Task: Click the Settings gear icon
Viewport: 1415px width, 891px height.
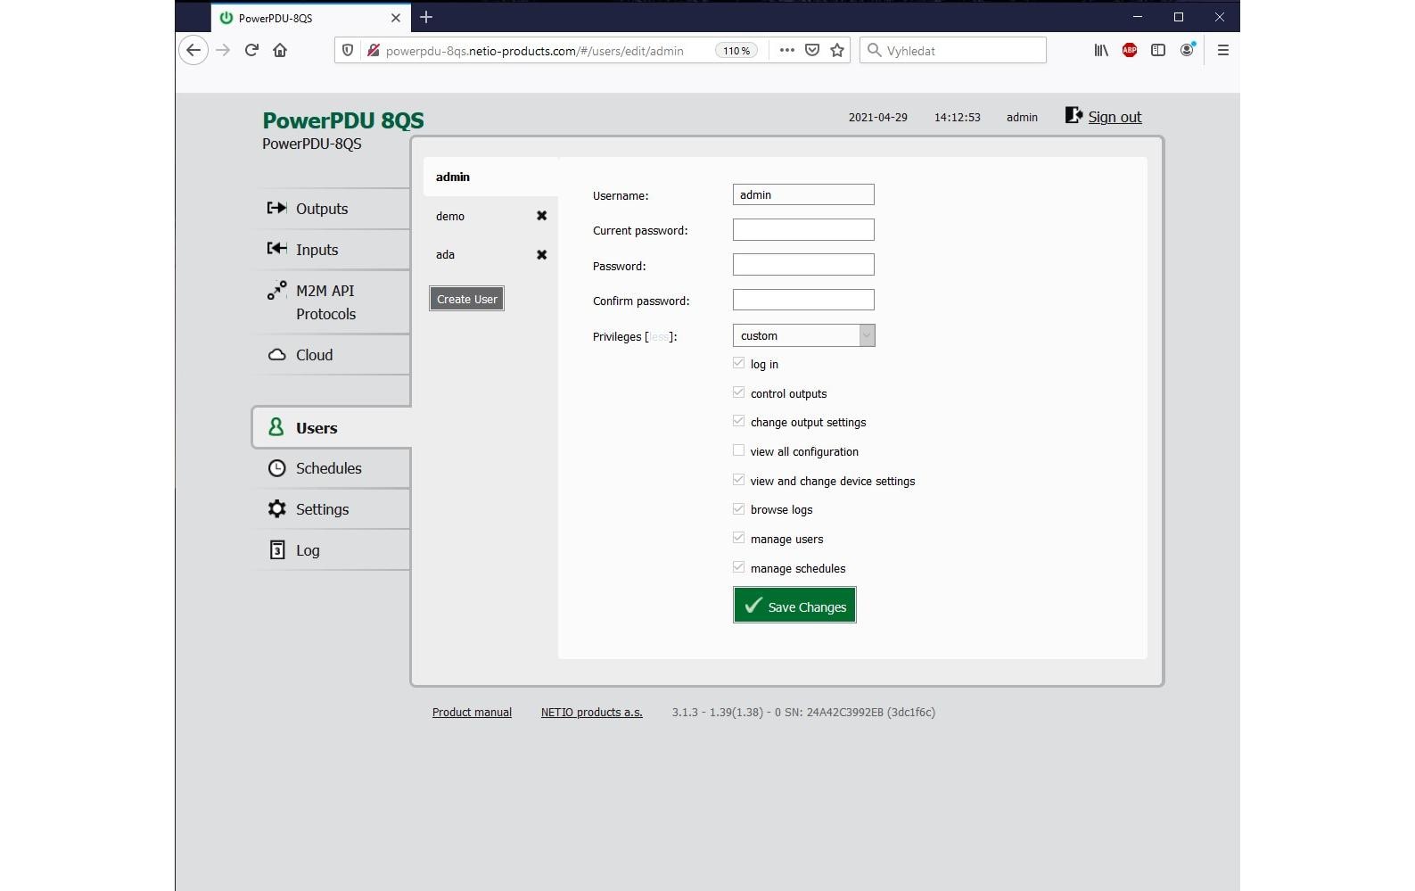Action: point(277,508)
